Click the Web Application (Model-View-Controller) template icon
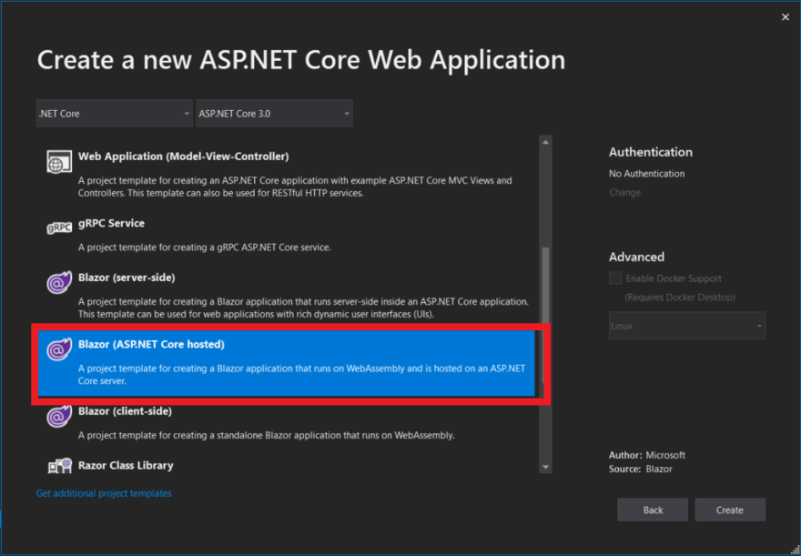The image size is (801, 556). pyautogui.click(x=59, y=162)
